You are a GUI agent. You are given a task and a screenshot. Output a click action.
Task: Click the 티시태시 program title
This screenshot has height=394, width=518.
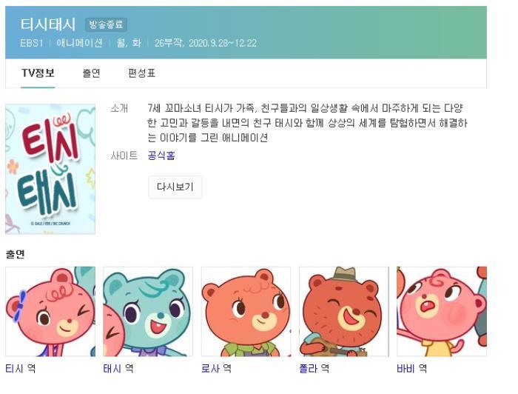pyautogui.click(x=48, y=24)
